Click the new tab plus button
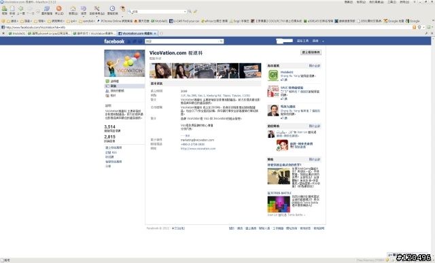This screenshot has height=263, width=435. [x=162, y=33]
